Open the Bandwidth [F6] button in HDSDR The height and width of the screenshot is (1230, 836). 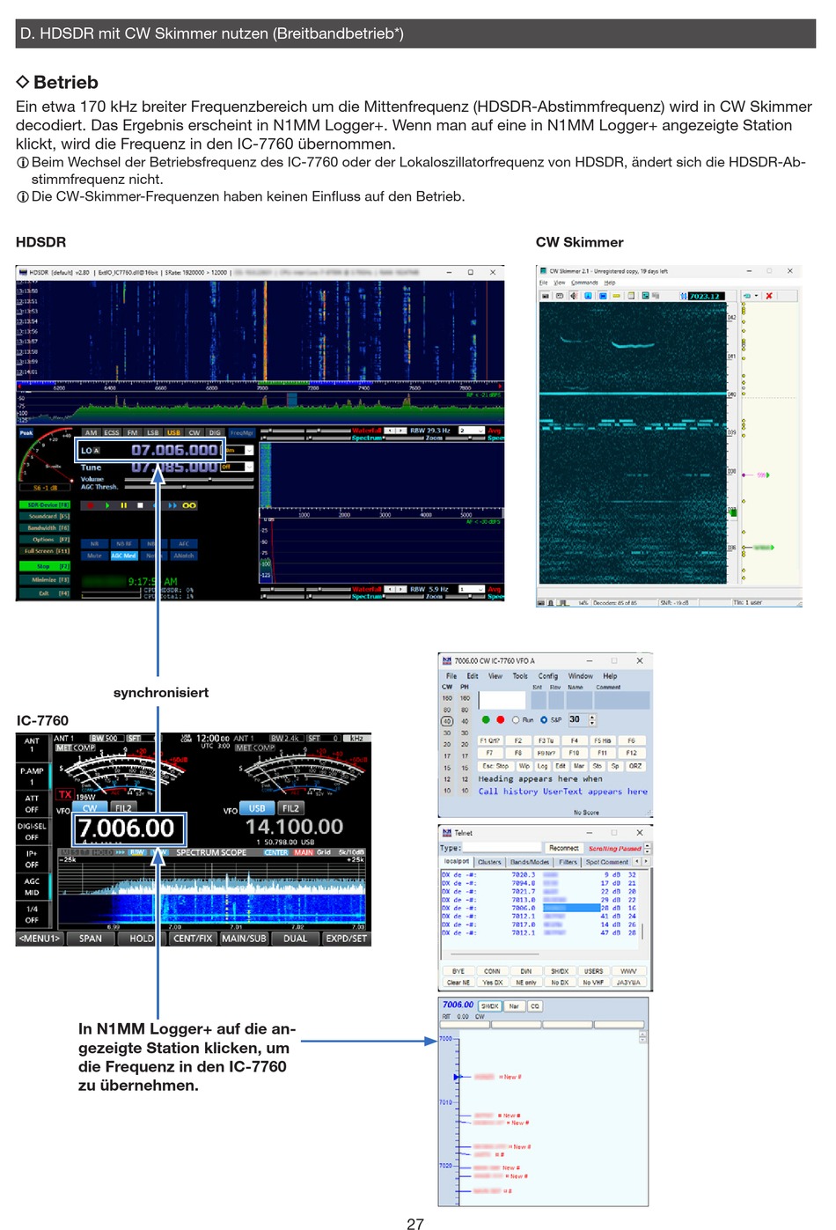click(44, 527)
